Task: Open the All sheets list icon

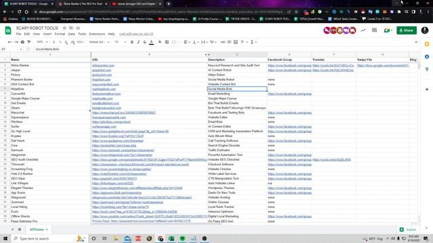Action: [20, 230]
